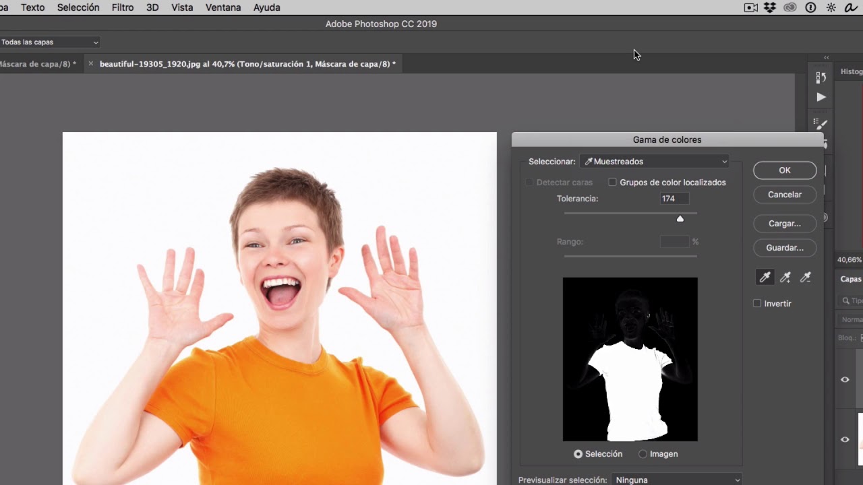Viewport: 863px width, 485px height.
Task: Confirm with the OK button
Action: (785, 170)
